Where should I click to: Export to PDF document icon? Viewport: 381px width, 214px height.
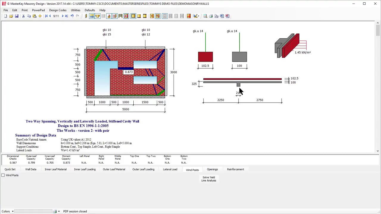227,16
